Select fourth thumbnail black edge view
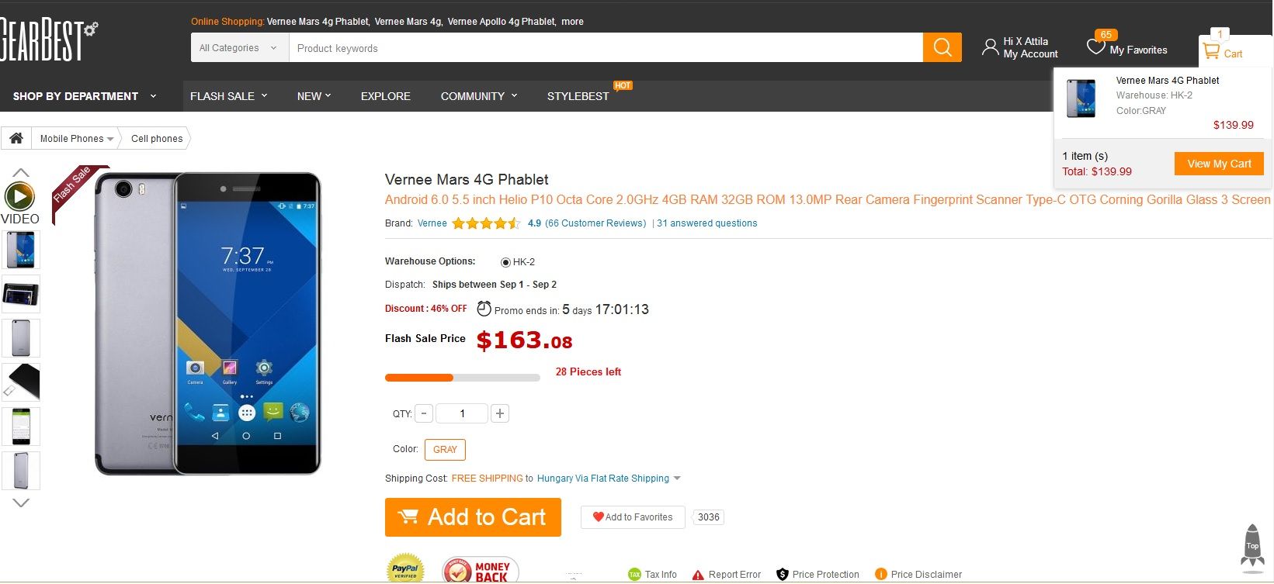1274x584 pixels. coord(21,382)
